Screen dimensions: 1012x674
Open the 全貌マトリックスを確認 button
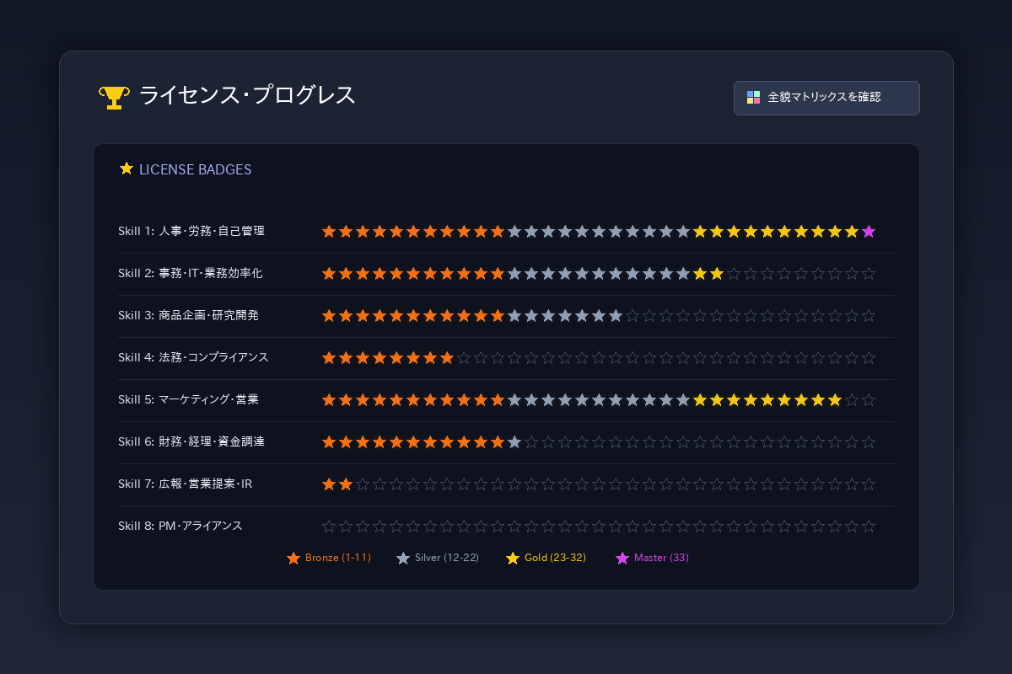point(826,98)
